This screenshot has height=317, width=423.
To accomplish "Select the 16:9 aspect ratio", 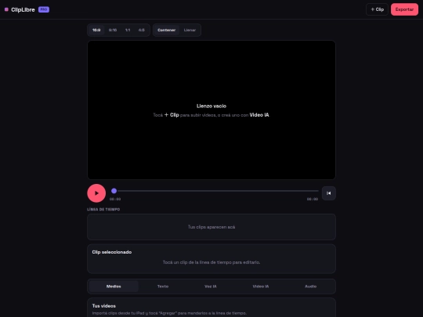I will (x=96, y=30).
